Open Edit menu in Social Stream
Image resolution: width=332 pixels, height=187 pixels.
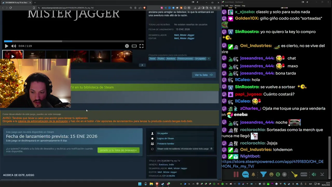pos(227,6)
